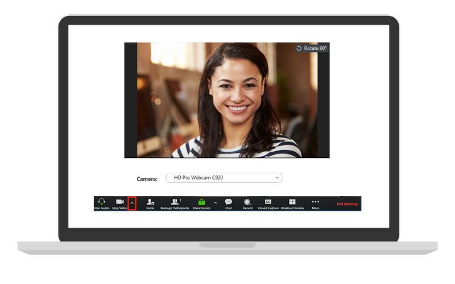455x284 pixels.
Task: Click the circular arrow icon beside Rotate 90°
Action: pyautogui.click(x=299, y=48)
